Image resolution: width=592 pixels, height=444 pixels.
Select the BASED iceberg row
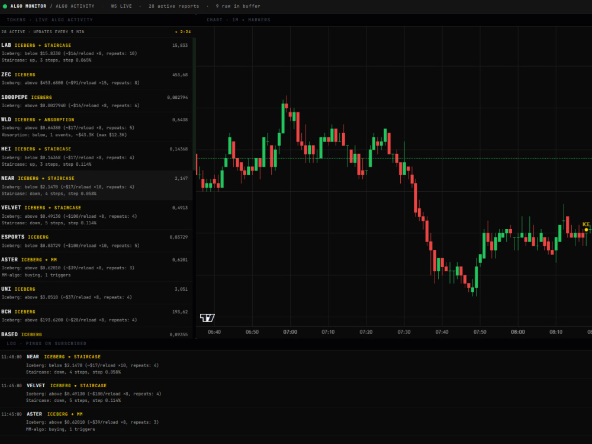96,333
